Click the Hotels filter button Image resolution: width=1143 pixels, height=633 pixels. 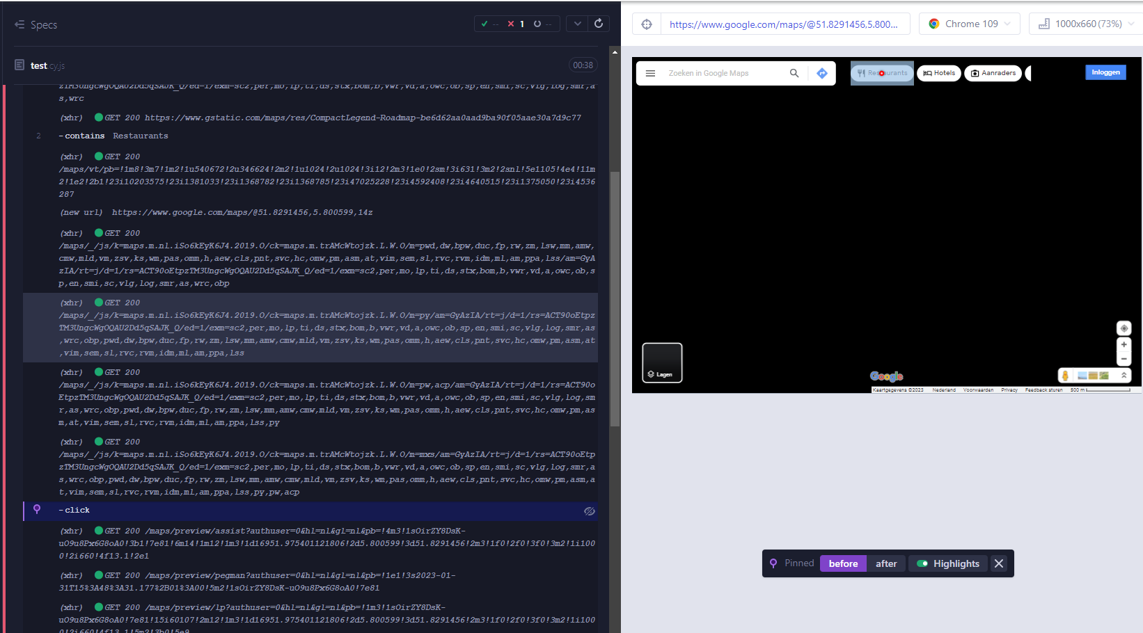[938, 72]
